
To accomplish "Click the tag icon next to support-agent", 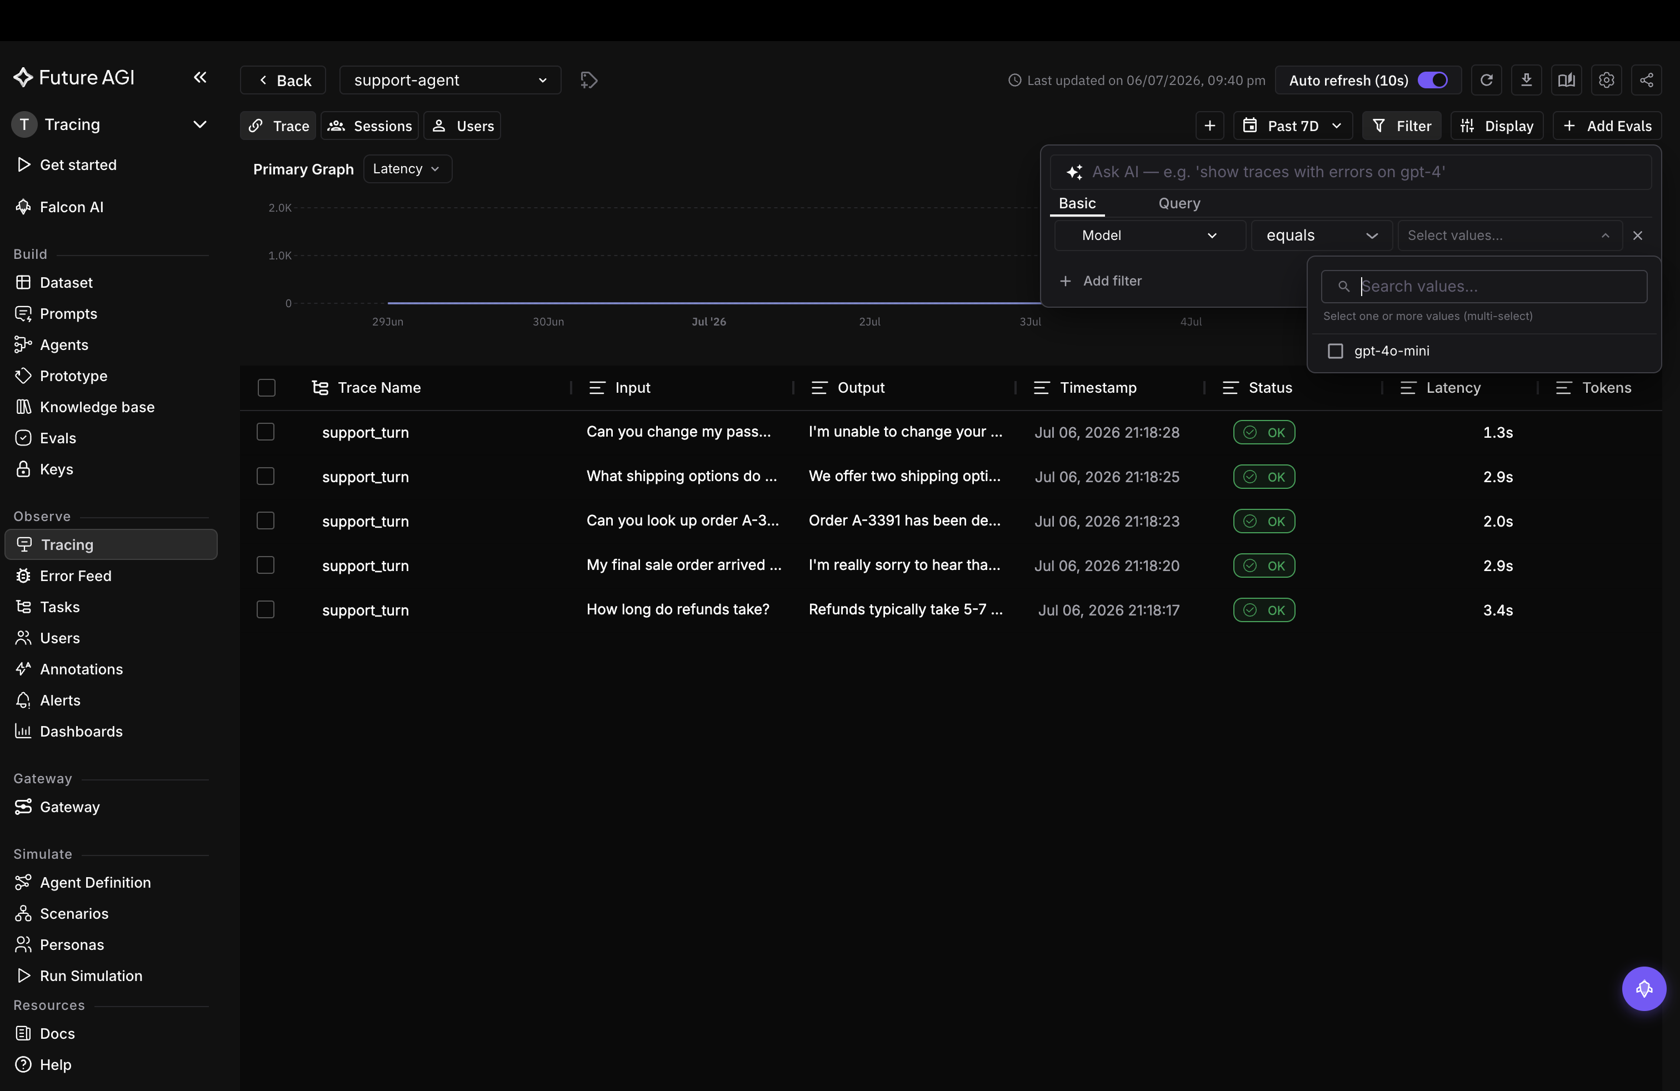I will pos(589,80).
